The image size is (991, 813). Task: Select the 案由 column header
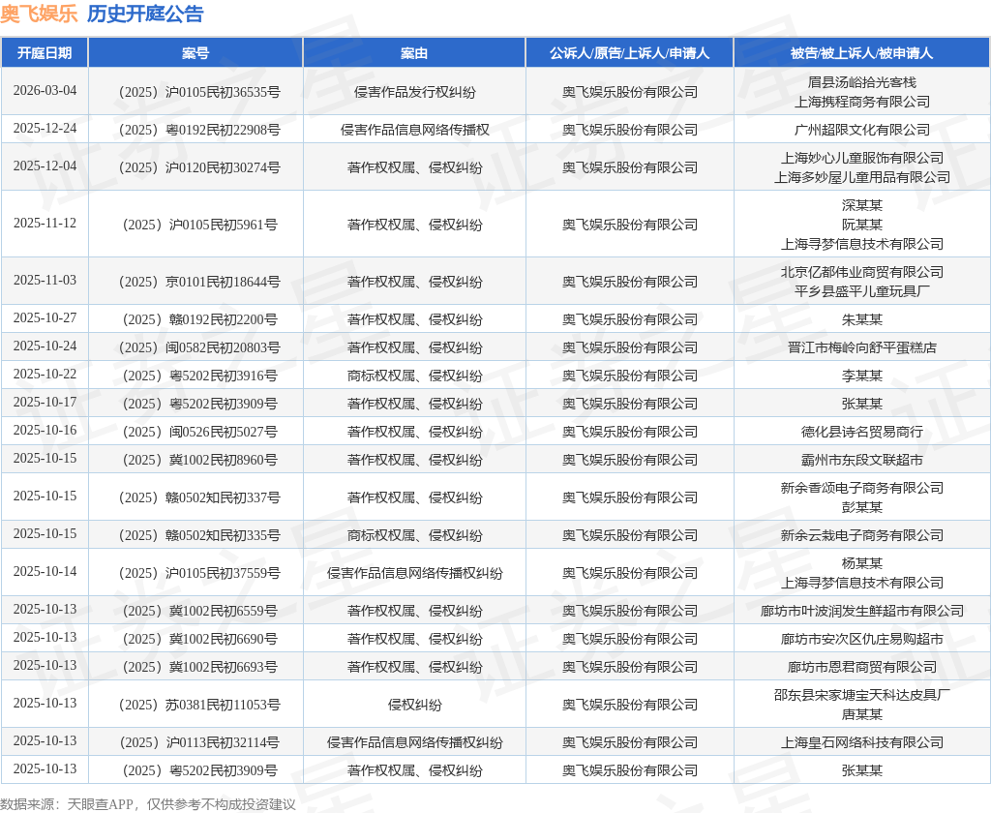[x=414, y=53]
